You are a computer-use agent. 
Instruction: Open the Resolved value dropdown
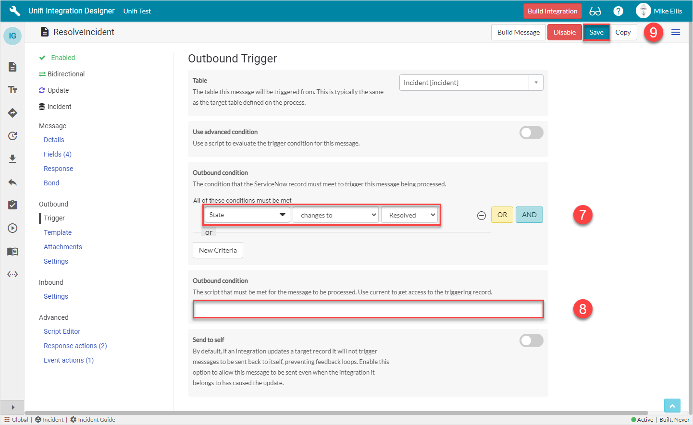(410, 215)
